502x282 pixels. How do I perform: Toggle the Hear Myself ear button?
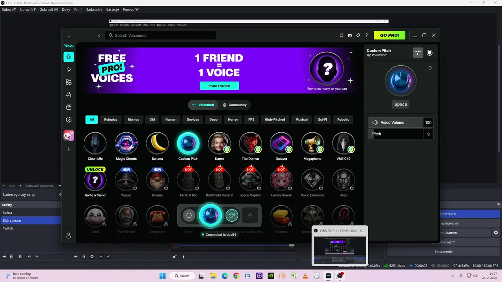tap(232, 215)
